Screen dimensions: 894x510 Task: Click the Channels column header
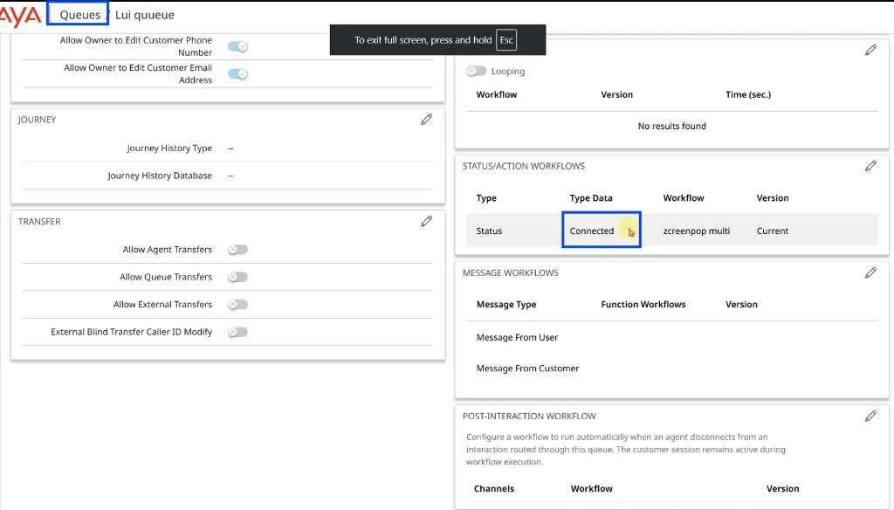(494, 489)
